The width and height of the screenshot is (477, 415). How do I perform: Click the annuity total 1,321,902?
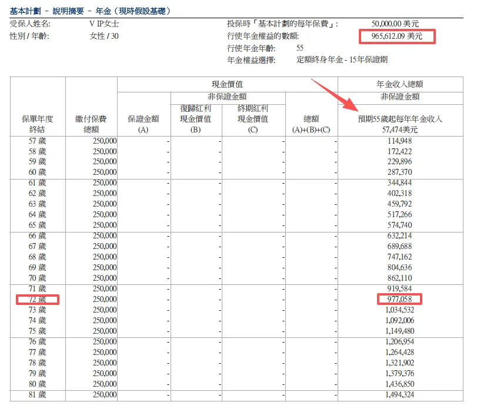(x=400, y=363)
